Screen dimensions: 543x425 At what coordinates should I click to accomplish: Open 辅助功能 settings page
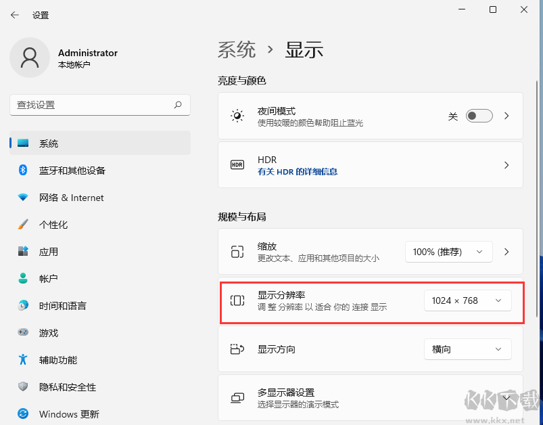tap(100, 359)
